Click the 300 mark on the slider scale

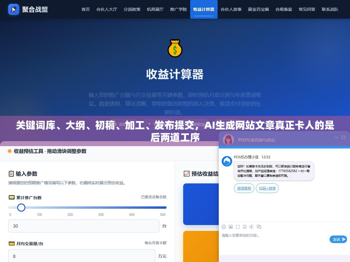pos(101,215)
